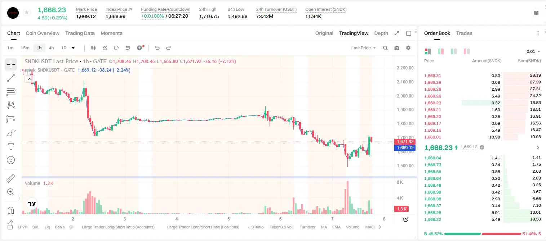546x241 pixels.
Task: Add SNDKUSDT to favorites star
Action: 26,13
